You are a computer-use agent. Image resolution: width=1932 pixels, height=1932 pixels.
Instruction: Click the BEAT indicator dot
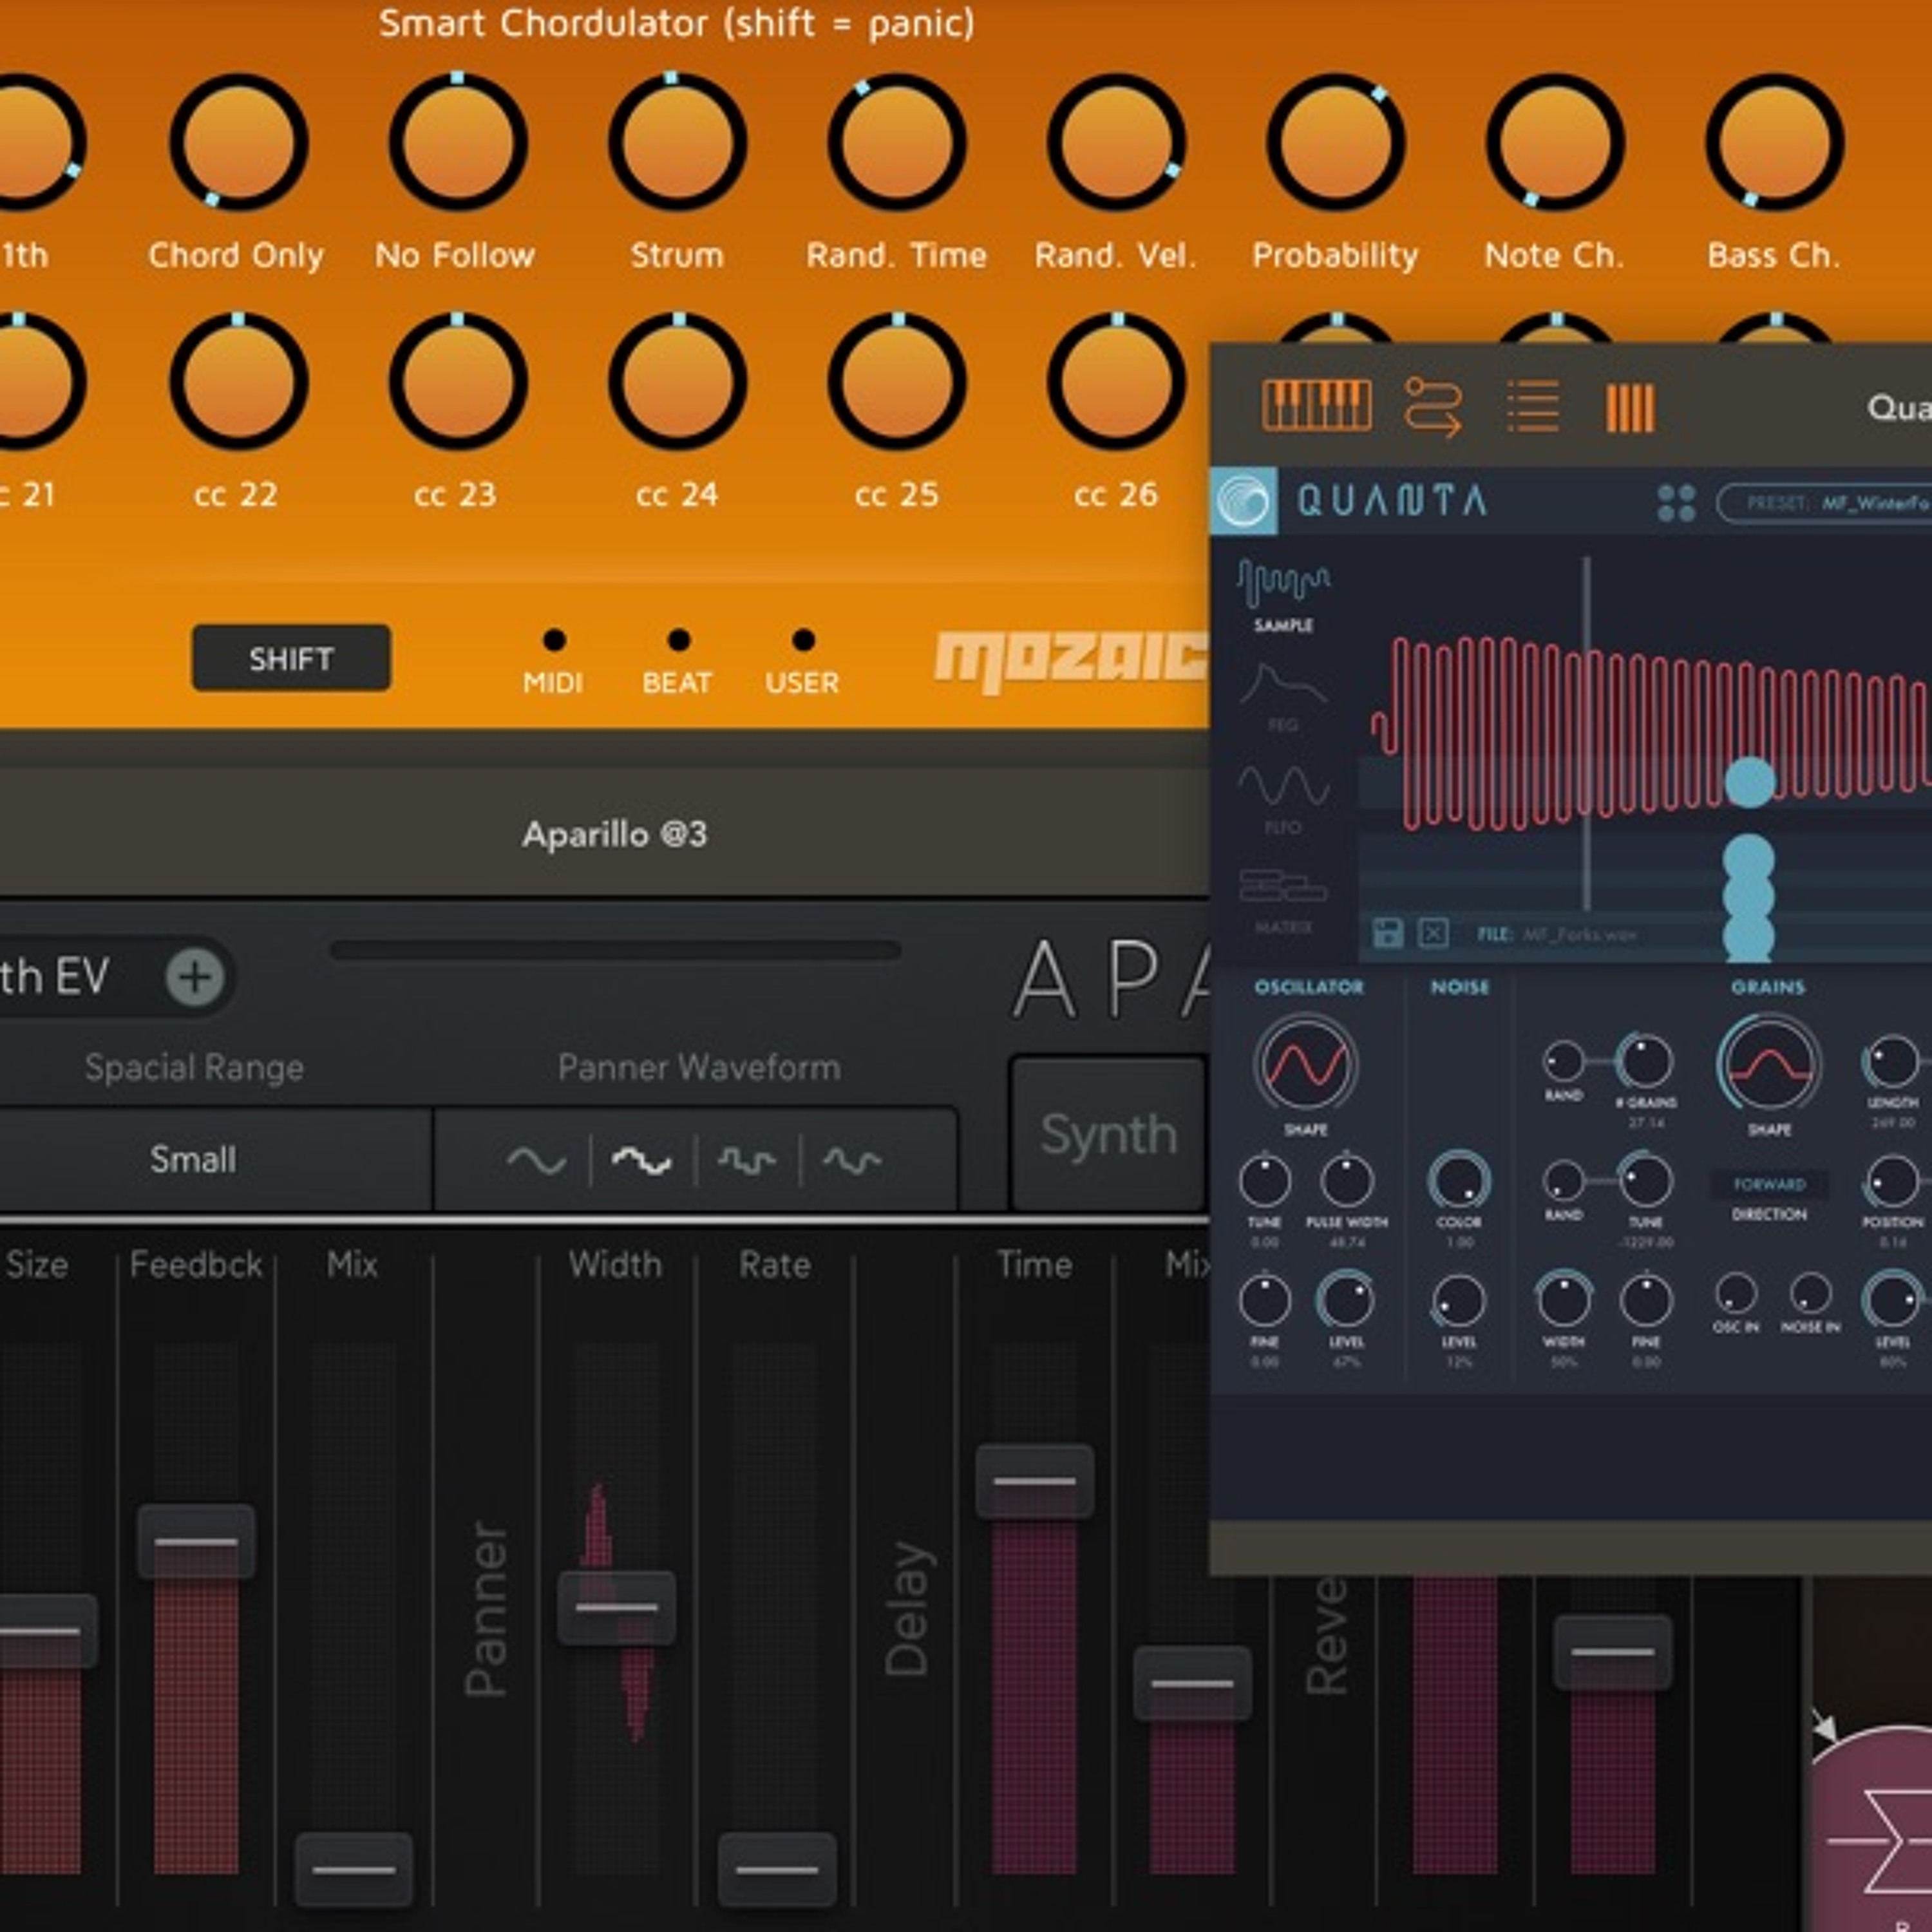click(x=678, y=639)
